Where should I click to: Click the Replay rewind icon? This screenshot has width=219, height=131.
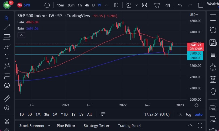(x=168, y=5)
